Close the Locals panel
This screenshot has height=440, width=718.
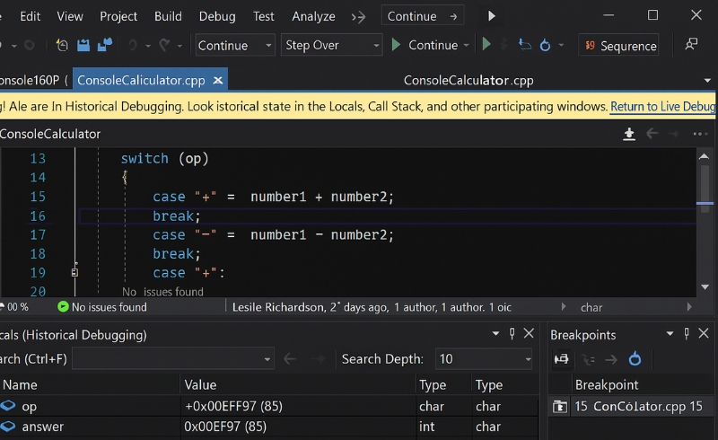529,333
